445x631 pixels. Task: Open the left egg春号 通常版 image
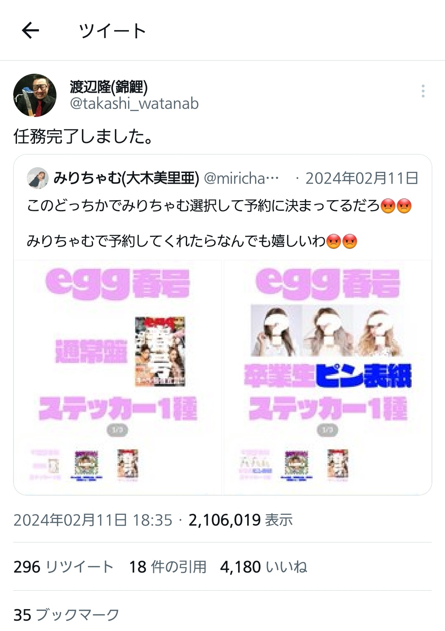click(x=118, y=377)
